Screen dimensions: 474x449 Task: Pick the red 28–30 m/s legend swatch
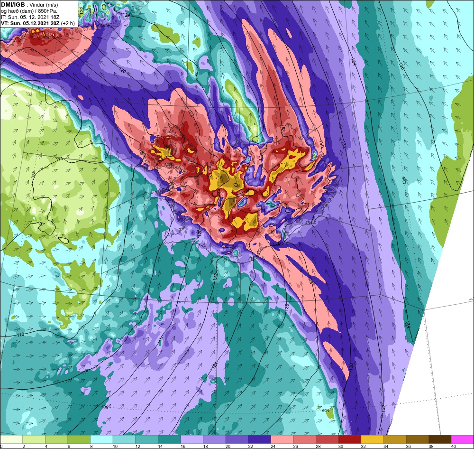point(327,440)
